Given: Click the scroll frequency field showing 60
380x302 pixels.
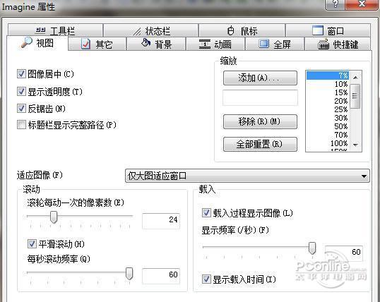Looking at the screenshot, I should click(161, 276).
